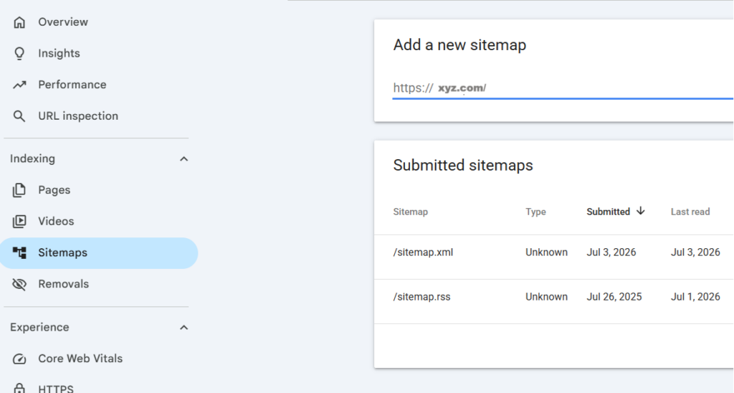Image resolution: width=734 pixels, height=393 pixels.
Task: Click the Sitemaps tree icon
Action: tap(19, 253)
